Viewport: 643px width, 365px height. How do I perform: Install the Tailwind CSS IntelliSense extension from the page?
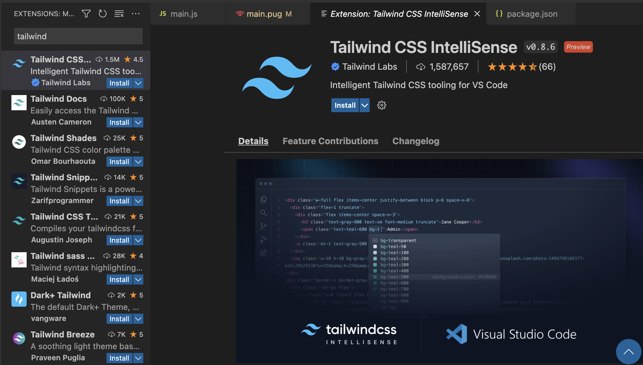point(345,105)
